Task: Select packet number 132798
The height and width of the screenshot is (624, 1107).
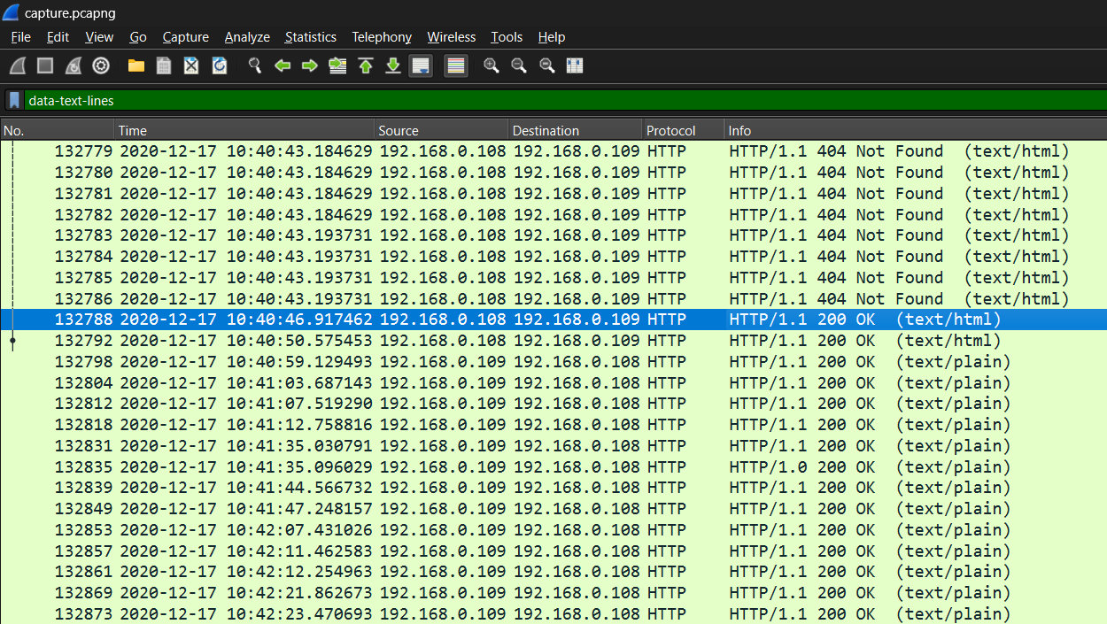Action: pos(553,361)
